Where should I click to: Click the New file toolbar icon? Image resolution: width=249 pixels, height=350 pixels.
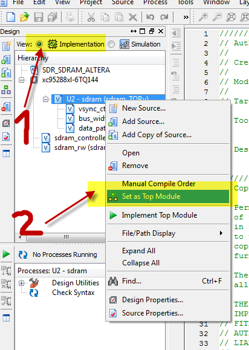pyautogui.click(x=10, y=17)
